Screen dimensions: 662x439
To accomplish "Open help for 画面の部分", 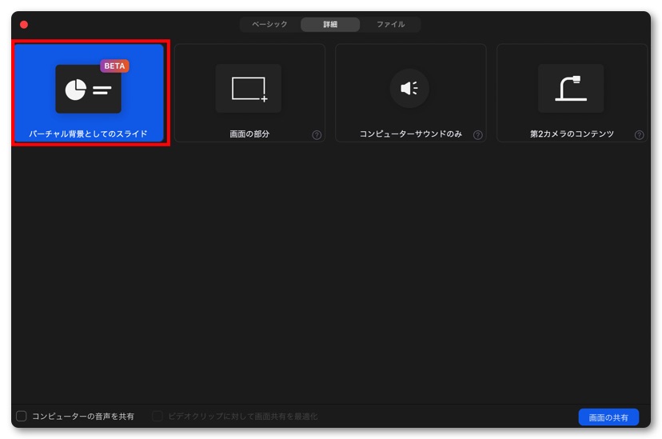I will (317, 135).
